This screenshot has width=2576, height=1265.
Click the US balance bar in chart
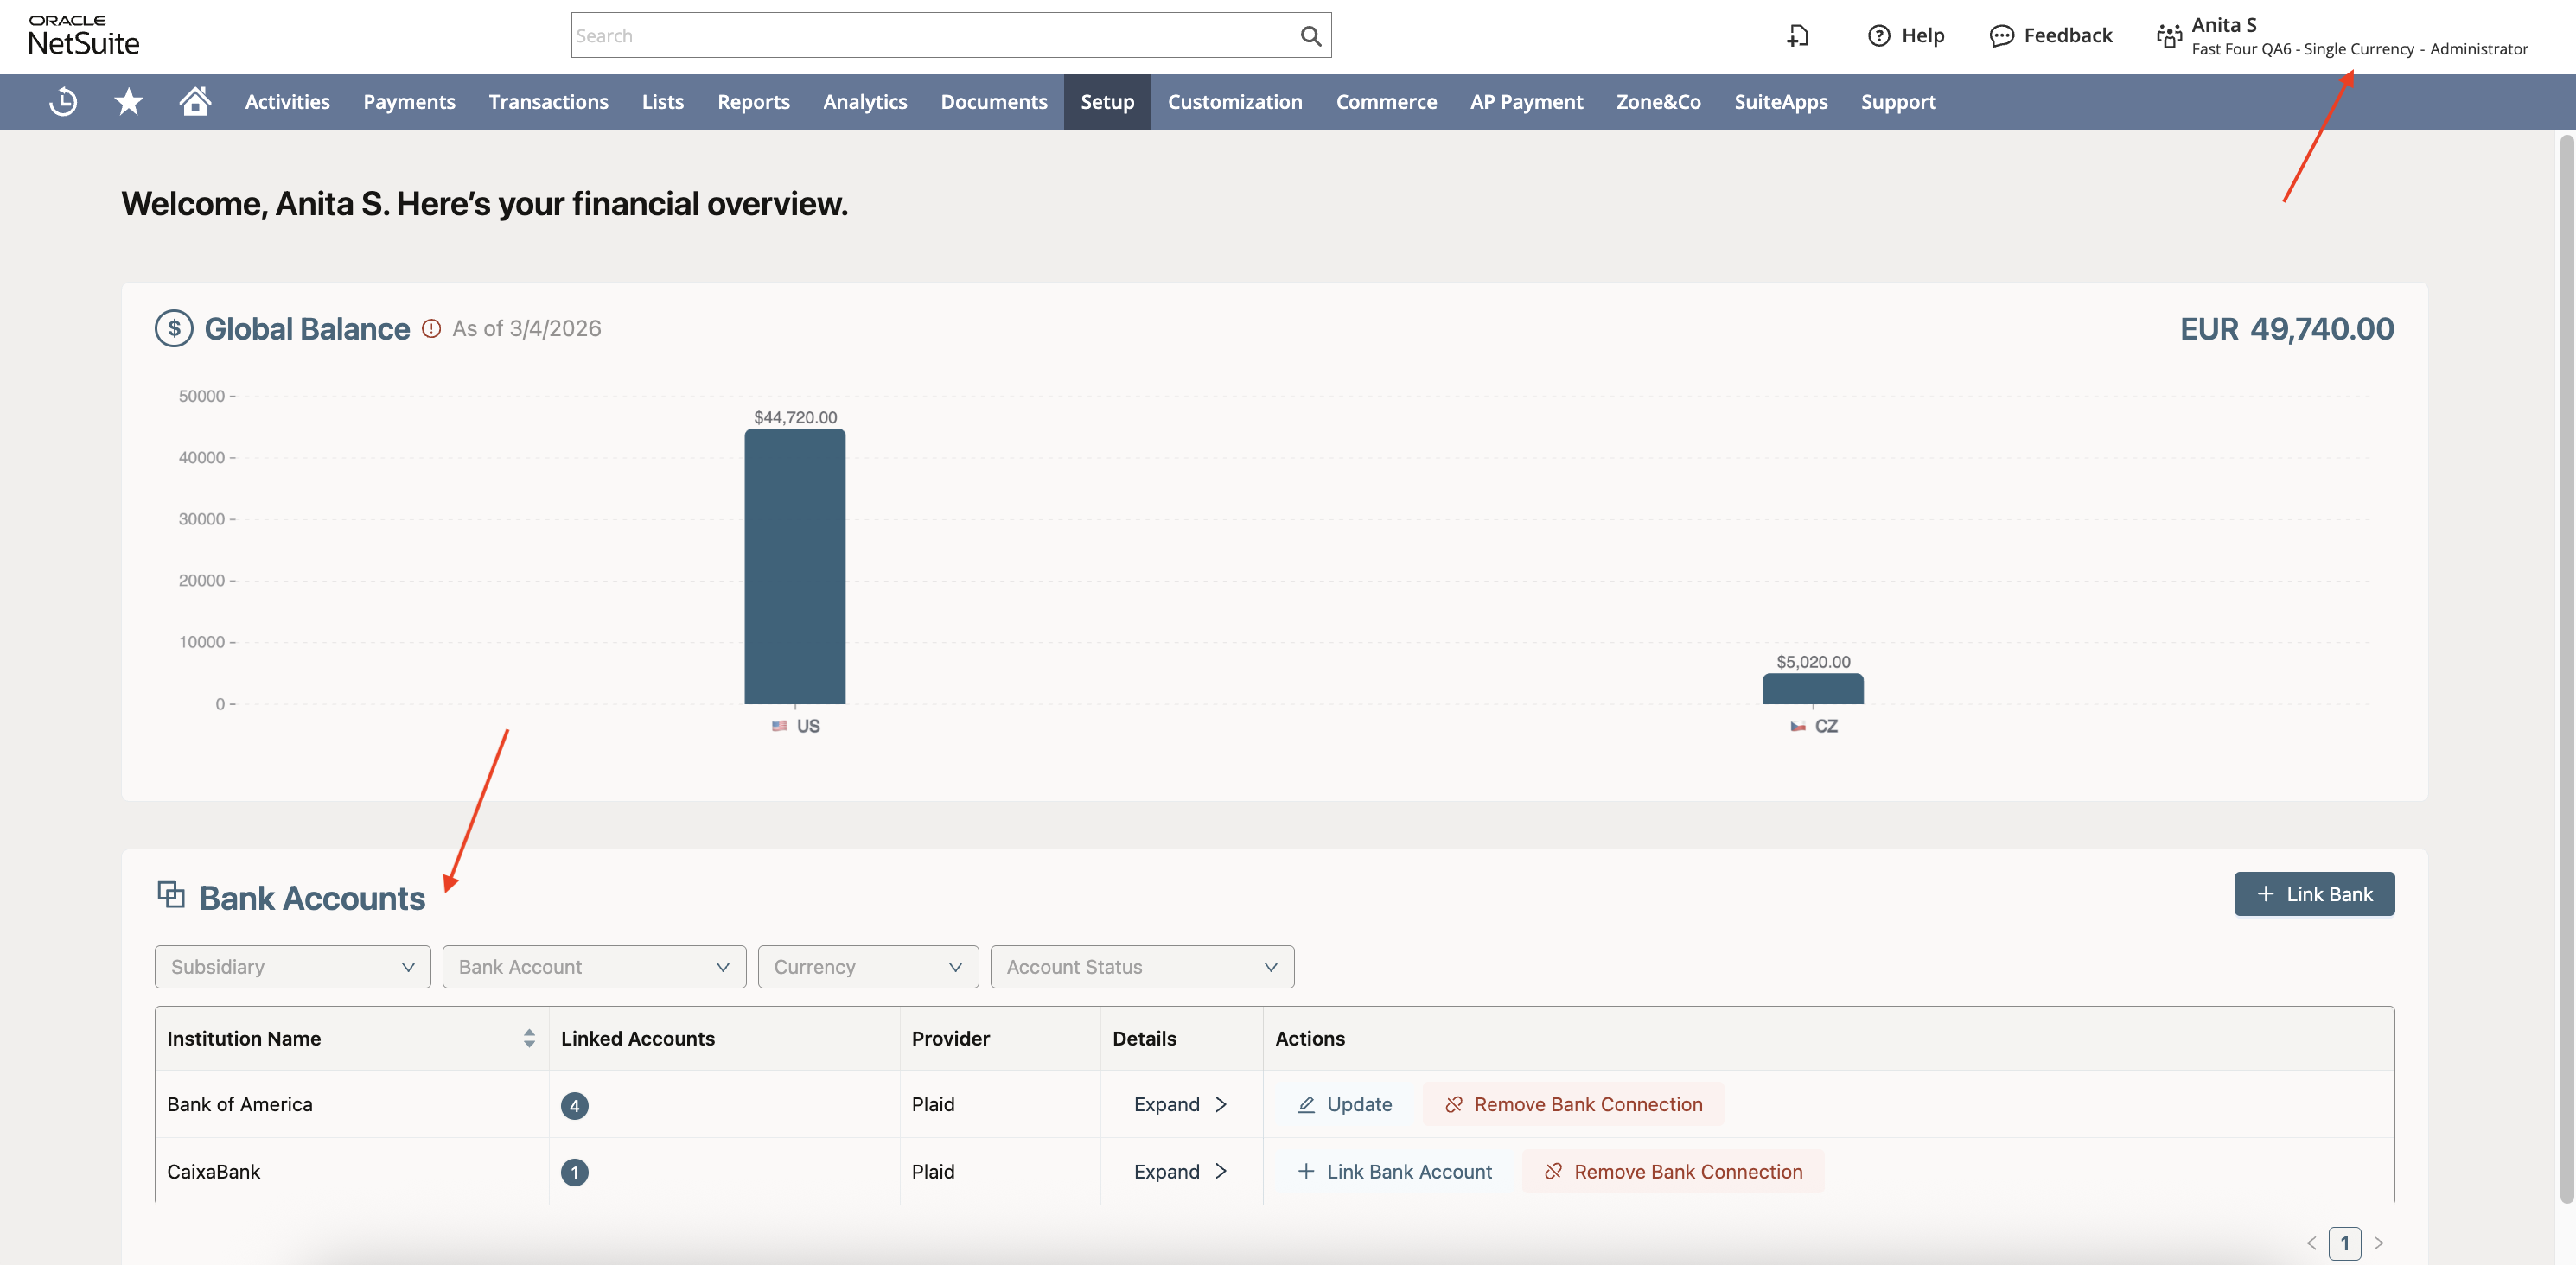click(x=795, y=567)
